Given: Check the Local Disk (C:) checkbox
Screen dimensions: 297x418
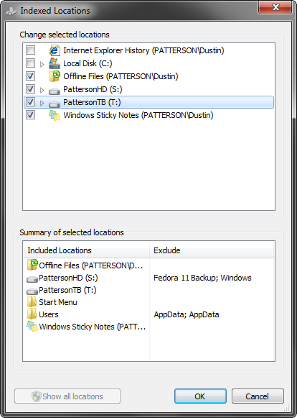Looking at the screenshot, I should pyautogui.click(x=30, y=63).
